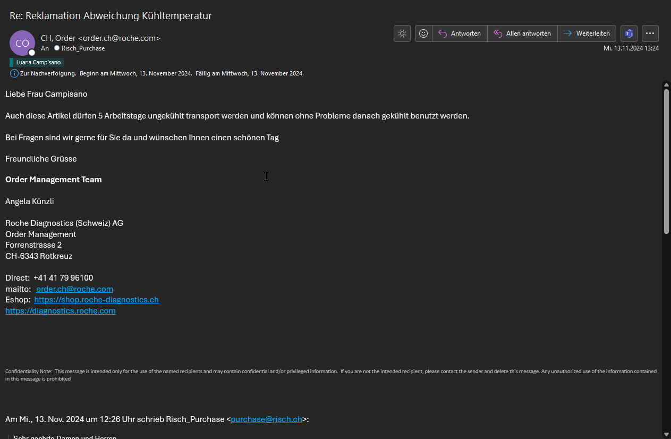Click the Risch_Purchase recipient presence circle

[x=57, y=48]
